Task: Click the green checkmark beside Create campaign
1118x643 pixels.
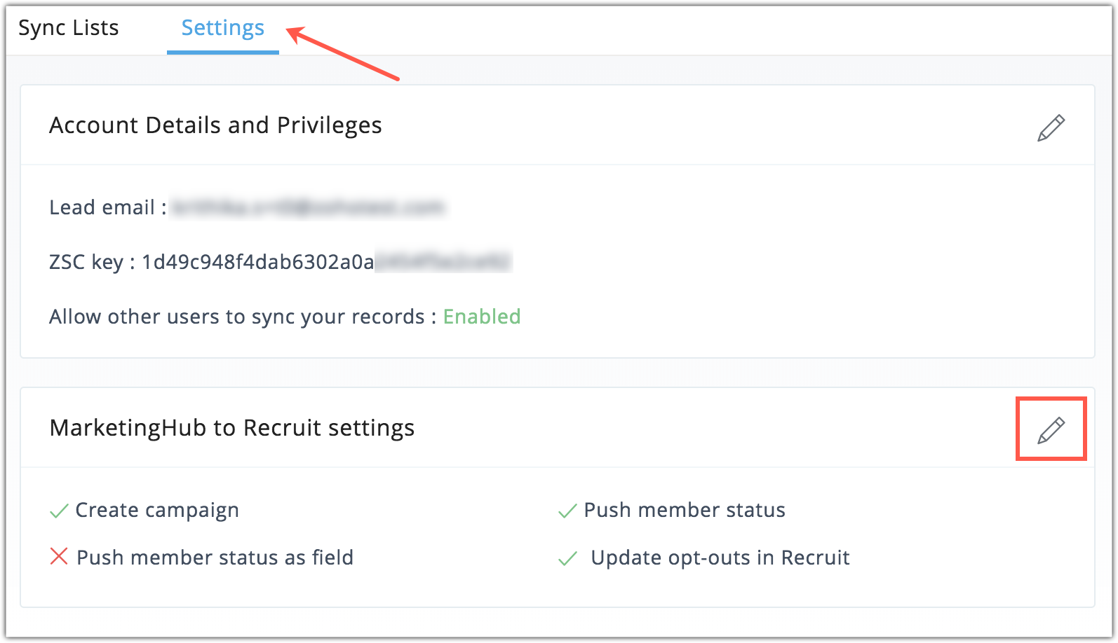Action: coord(59,511)
